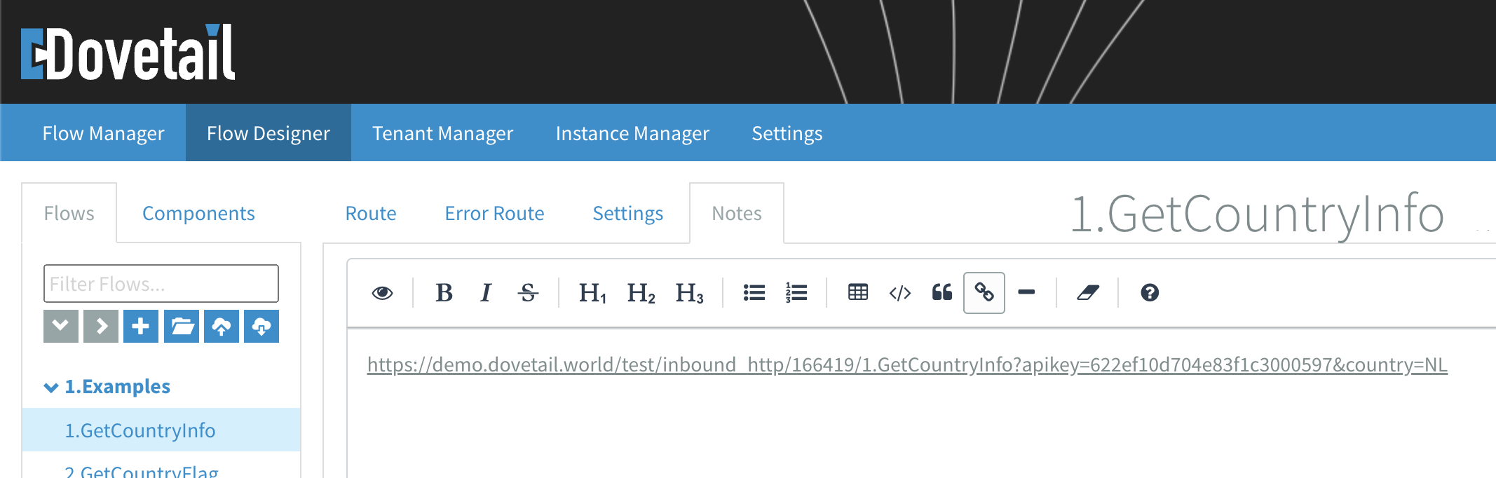Open the Tenant Manager menu

pyautogui.click(x=443, y=133)
